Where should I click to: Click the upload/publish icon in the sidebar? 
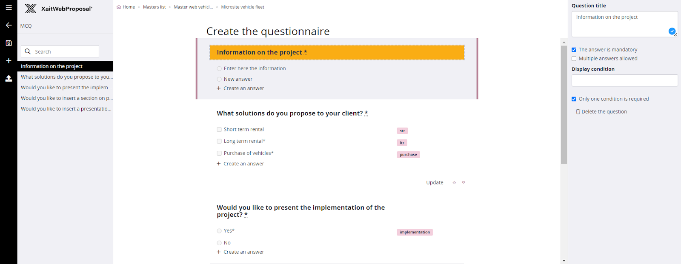(x=9, y=78)
